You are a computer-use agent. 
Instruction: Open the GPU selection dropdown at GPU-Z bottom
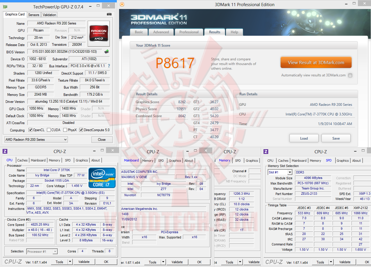tap(36, 140)
